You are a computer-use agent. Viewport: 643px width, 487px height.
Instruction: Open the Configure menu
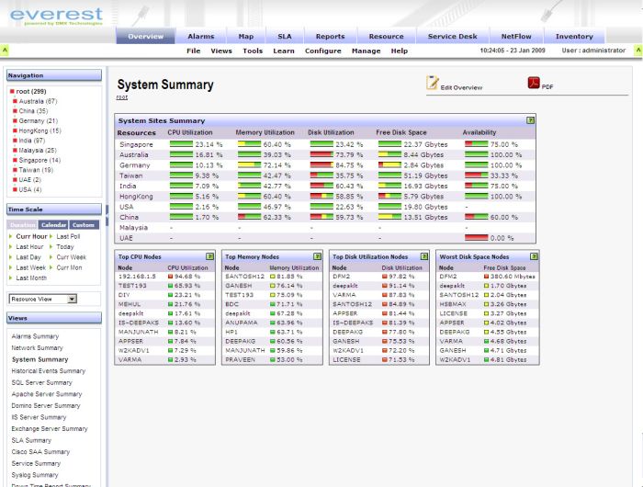click(x=323, y=51)
